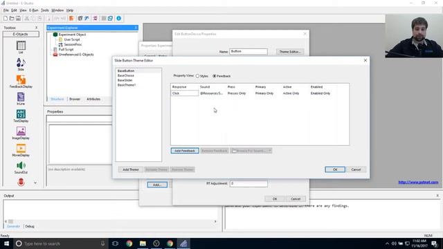
Task: Select the Styles property view radio
Action: coord(197,76)
